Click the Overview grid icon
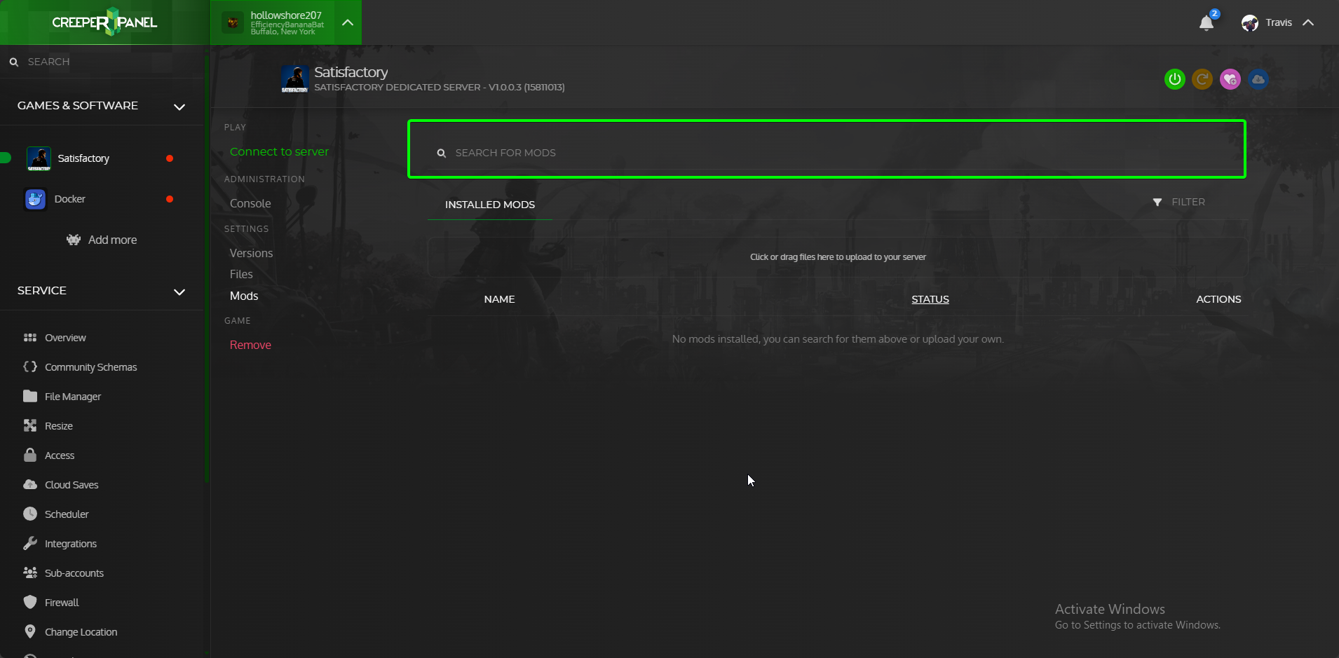Viewport: 1339px width, 658px height. tap(30, 338)
